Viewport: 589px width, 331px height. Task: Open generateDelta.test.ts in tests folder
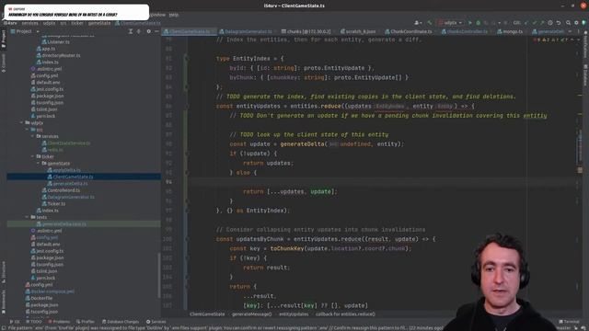point(64,224)
